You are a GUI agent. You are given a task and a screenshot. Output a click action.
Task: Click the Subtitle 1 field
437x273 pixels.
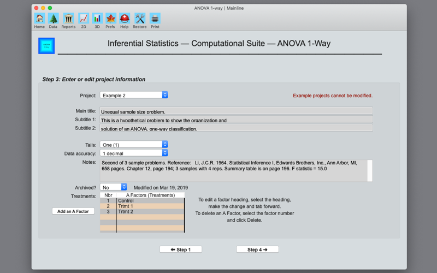point(236,119)
